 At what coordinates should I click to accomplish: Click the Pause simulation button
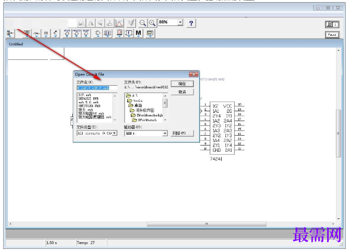point(332,35)
